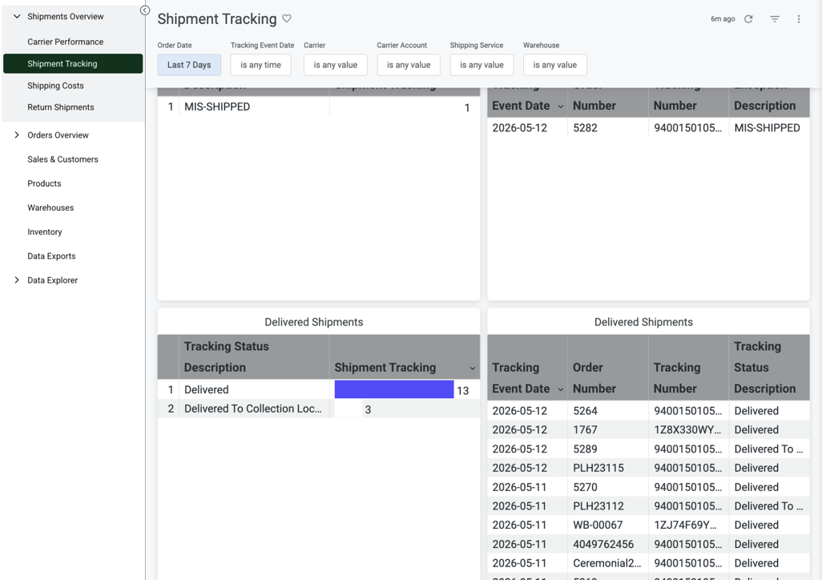Image resolution: width=822 pixels, height=580 pixels.
Task: Click the Delivered status summary row
Action: 319,389
